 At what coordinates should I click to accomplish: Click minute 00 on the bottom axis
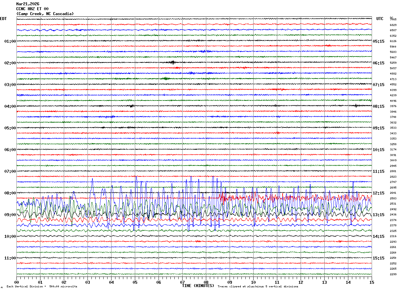[x=17, y=282]
